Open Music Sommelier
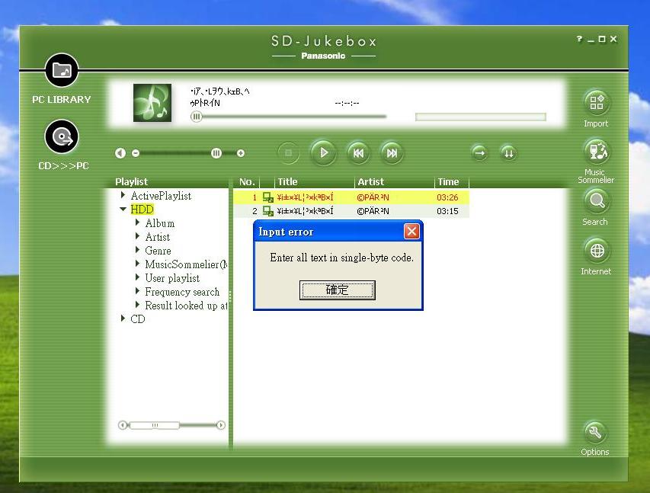The image size is (650, 493). click(596, 151)
